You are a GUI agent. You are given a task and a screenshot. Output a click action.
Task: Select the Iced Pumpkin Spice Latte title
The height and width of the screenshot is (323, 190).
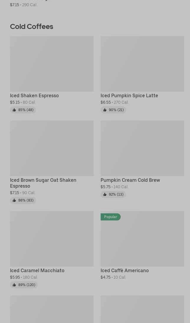pyautogui.click(x=129, y=96)
